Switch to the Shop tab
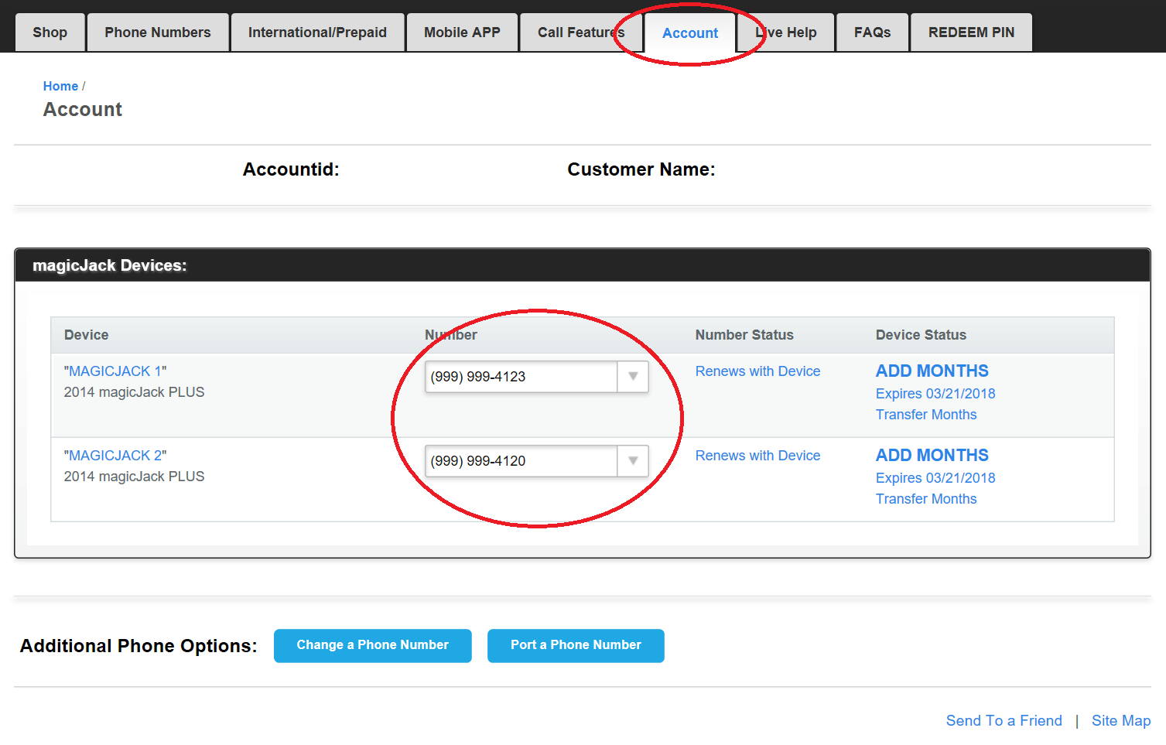This screenshot has width=1166, height=745. point(49,32)
